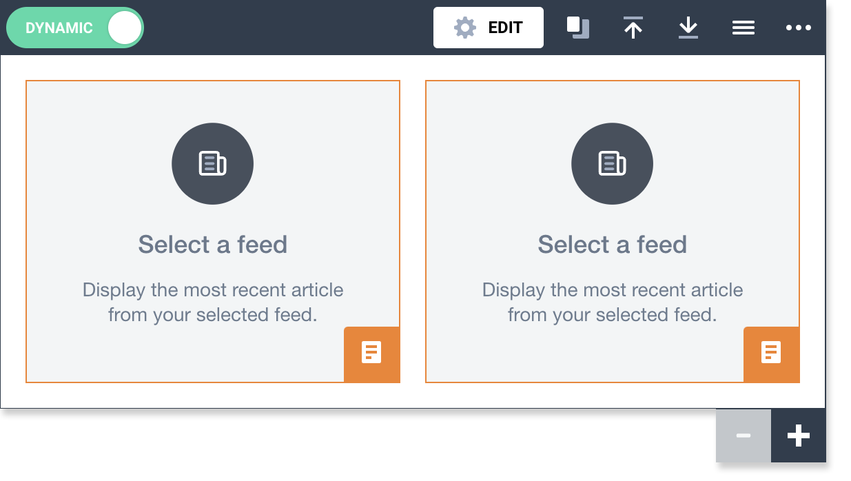Click the EDIT button

(489, 28)
